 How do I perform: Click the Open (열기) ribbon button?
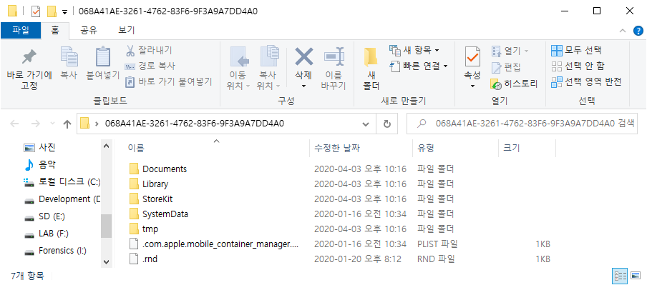[510, 51]
